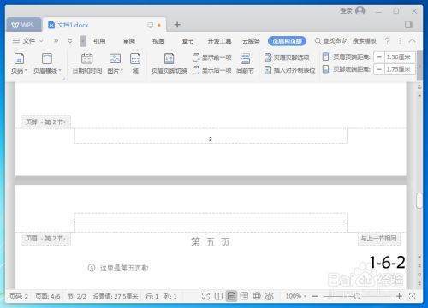The height and width of the screenshot is (308, 428).
Task: Open the WPS home tab
Action: [23, 25]
